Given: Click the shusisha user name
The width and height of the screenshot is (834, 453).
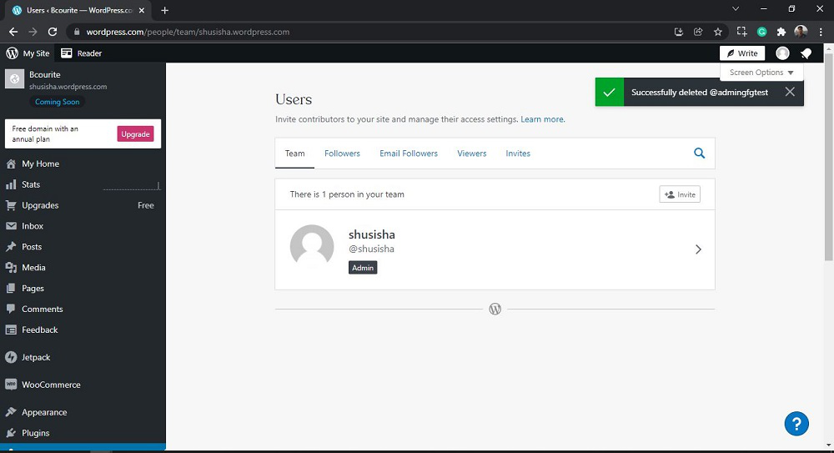Looking at the screenshot, I should (x=372, y=234).
